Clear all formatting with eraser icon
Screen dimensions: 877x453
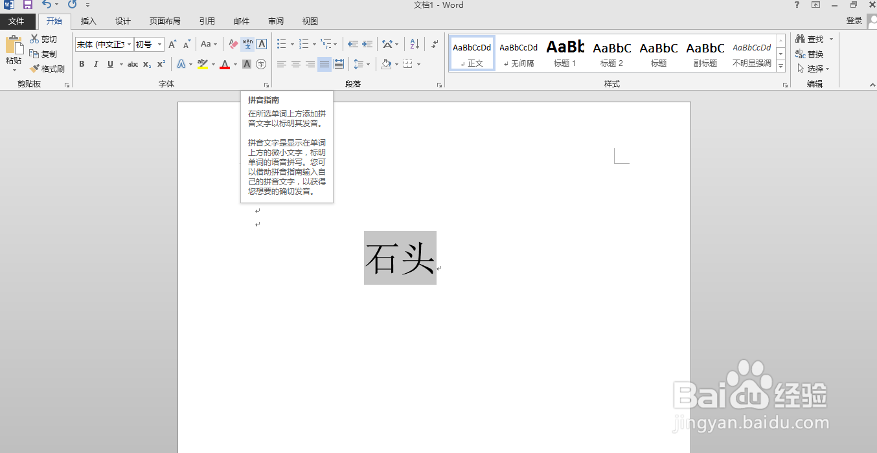click(x=234, y=45)
